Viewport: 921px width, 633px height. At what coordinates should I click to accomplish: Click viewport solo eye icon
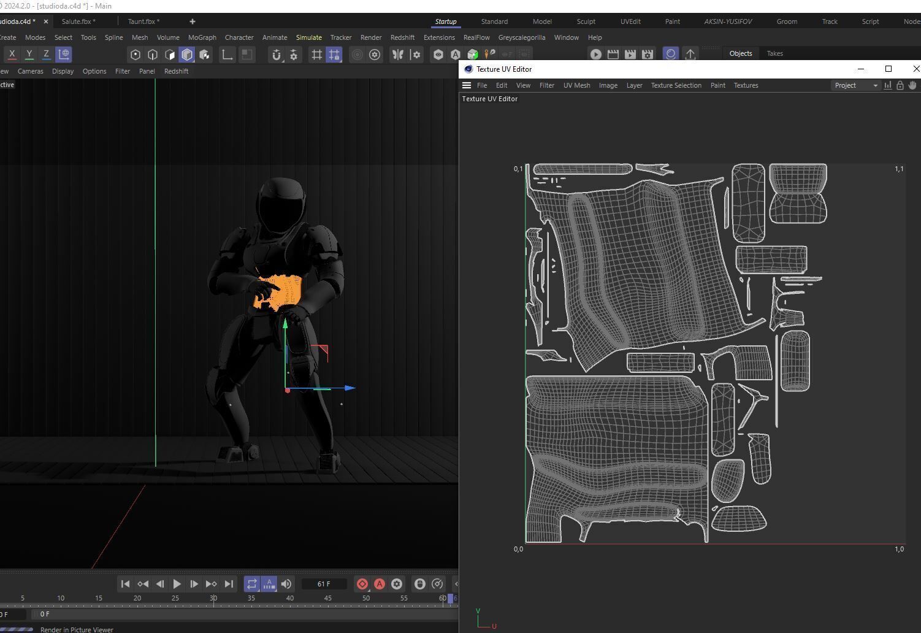[438, 55]
